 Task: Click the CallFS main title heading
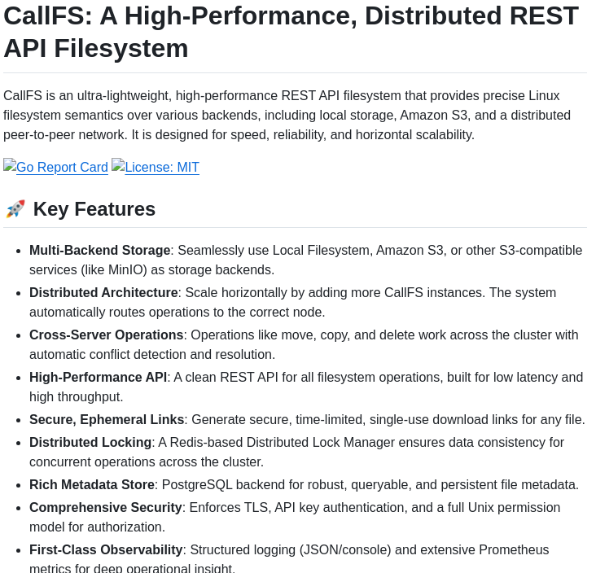[x=291, y=32]
